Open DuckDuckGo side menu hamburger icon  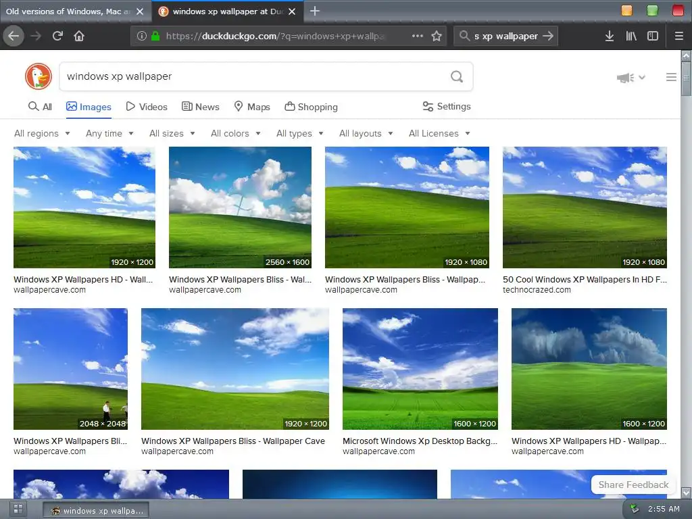pos(671,77)
